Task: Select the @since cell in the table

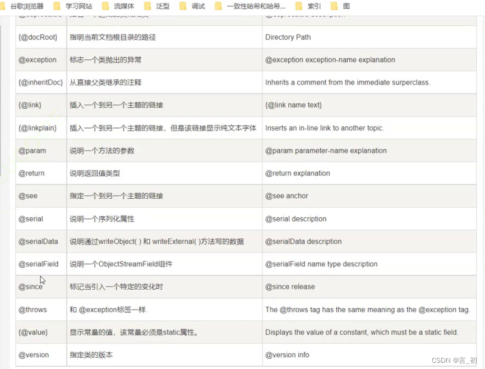Action: pyautogui.click(x=31, y=286)
